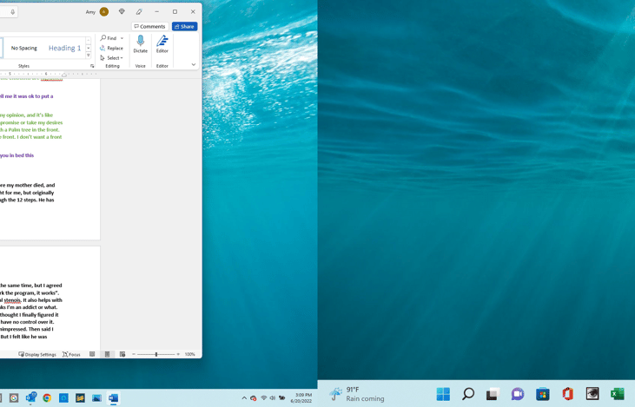Click the Word icon on left taskbar
Image resolution: width=635 pixels, height=407 pixels.
[x=114, y=398]
